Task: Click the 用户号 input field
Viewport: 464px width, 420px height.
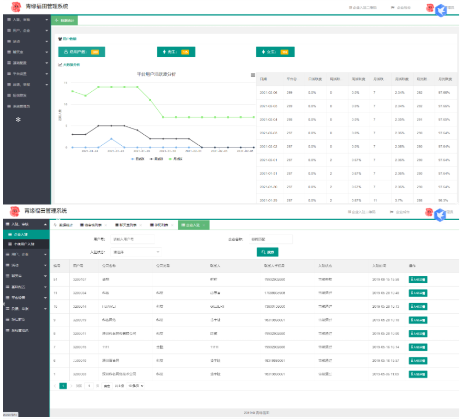Action: [132, 239]
